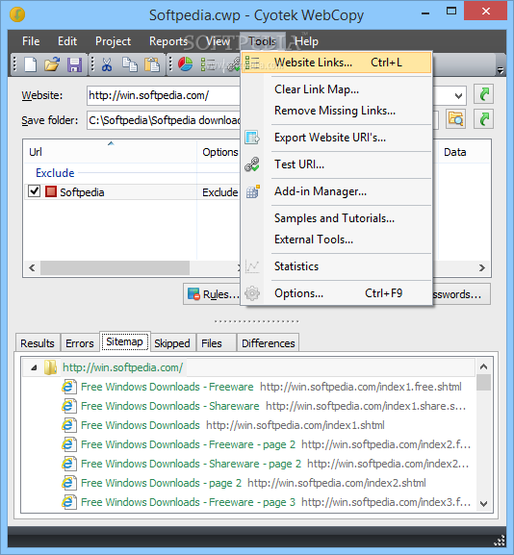Uncheck the Softpedia rule checkbox
The width and height of the screenshot is (514, 555).
[34, 191]
